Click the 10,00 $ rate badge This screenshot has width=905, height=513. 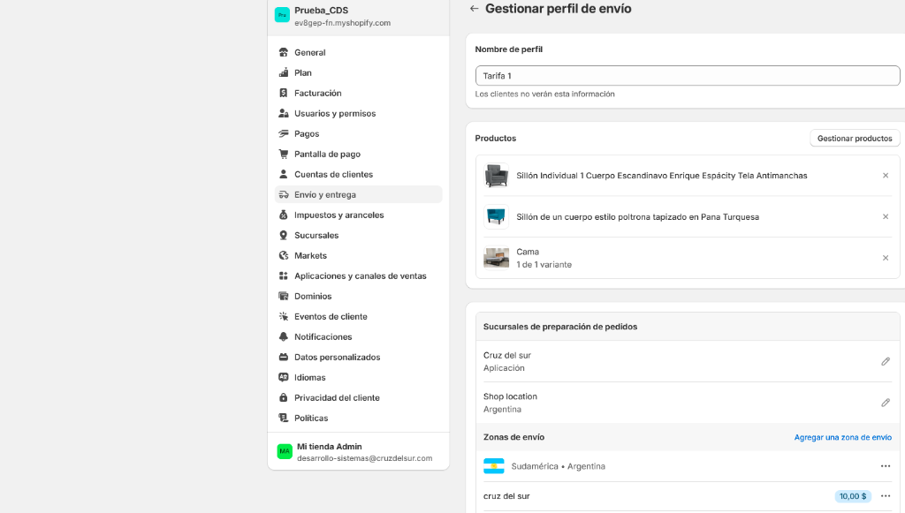coord(853,496)
